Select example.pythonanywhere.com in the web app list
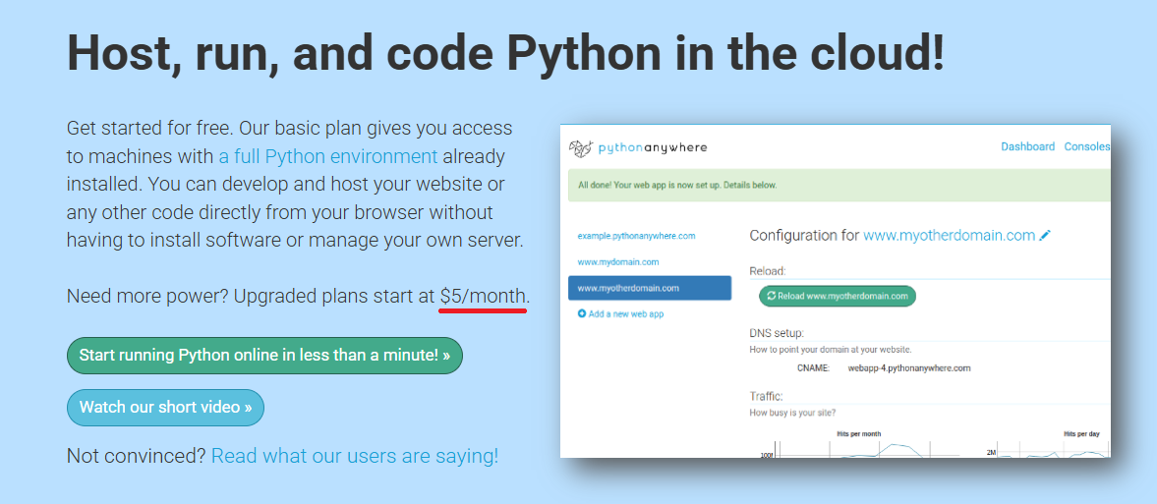 pyautogui.click(x=637, y=236)
